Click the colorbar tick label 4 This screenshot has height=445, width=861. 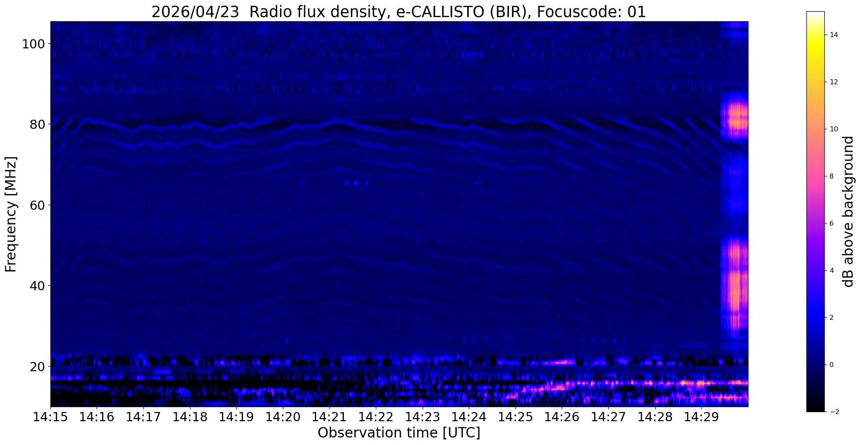click(x=832, y=270)
